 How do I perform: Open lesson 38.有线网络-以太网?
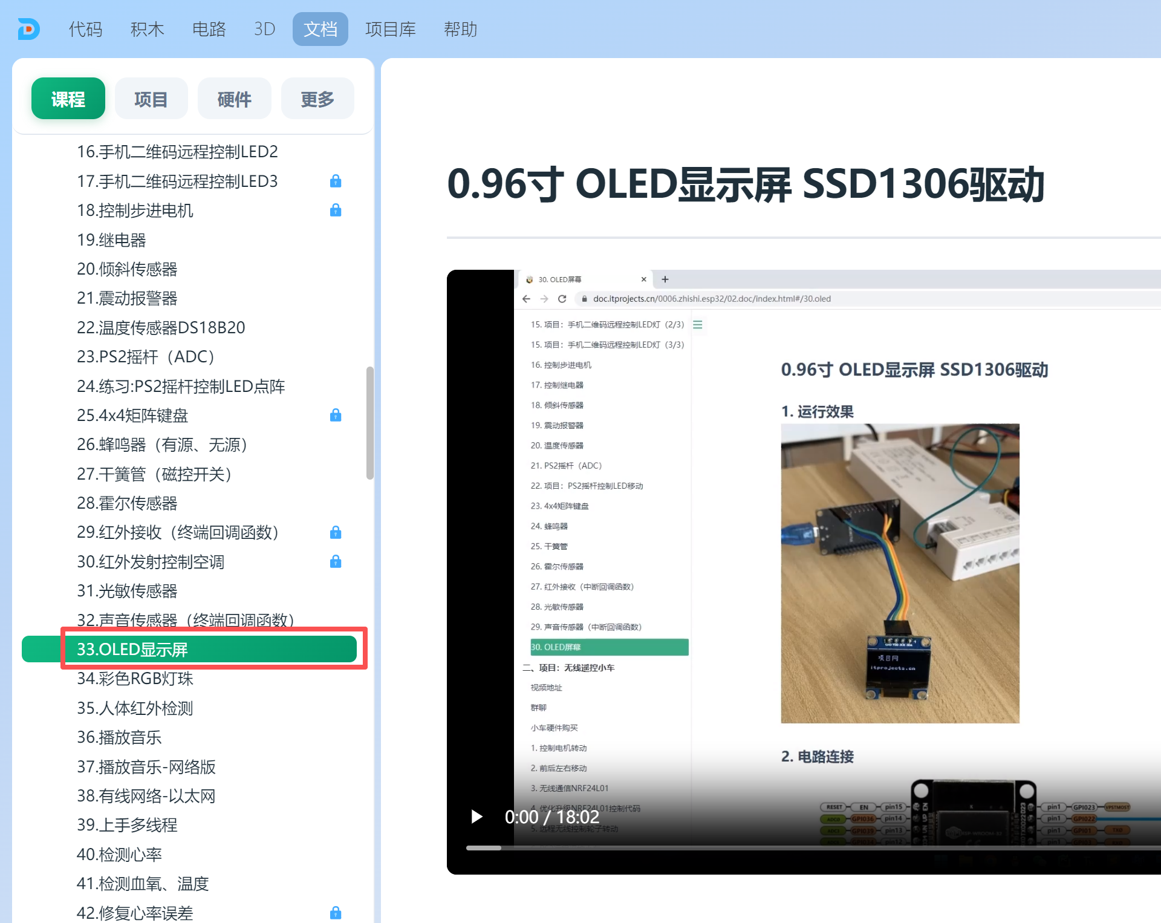pos(146,796)
